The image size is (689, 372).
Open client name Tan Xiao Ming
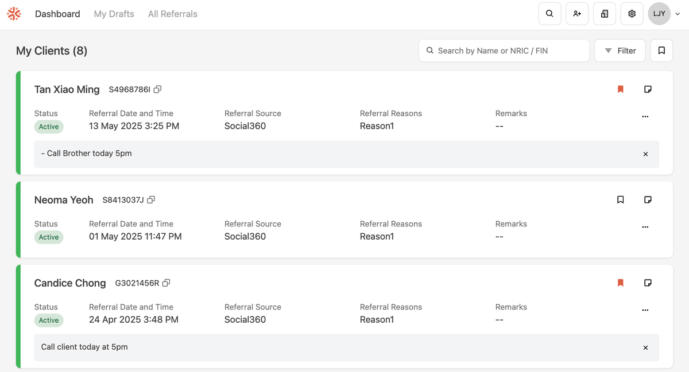[67, 89]
